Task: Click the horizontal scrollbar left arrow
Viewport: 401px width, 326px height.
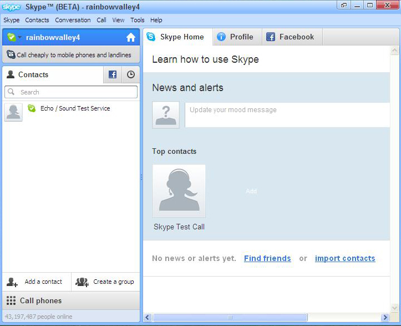Action: coord(148,318)
